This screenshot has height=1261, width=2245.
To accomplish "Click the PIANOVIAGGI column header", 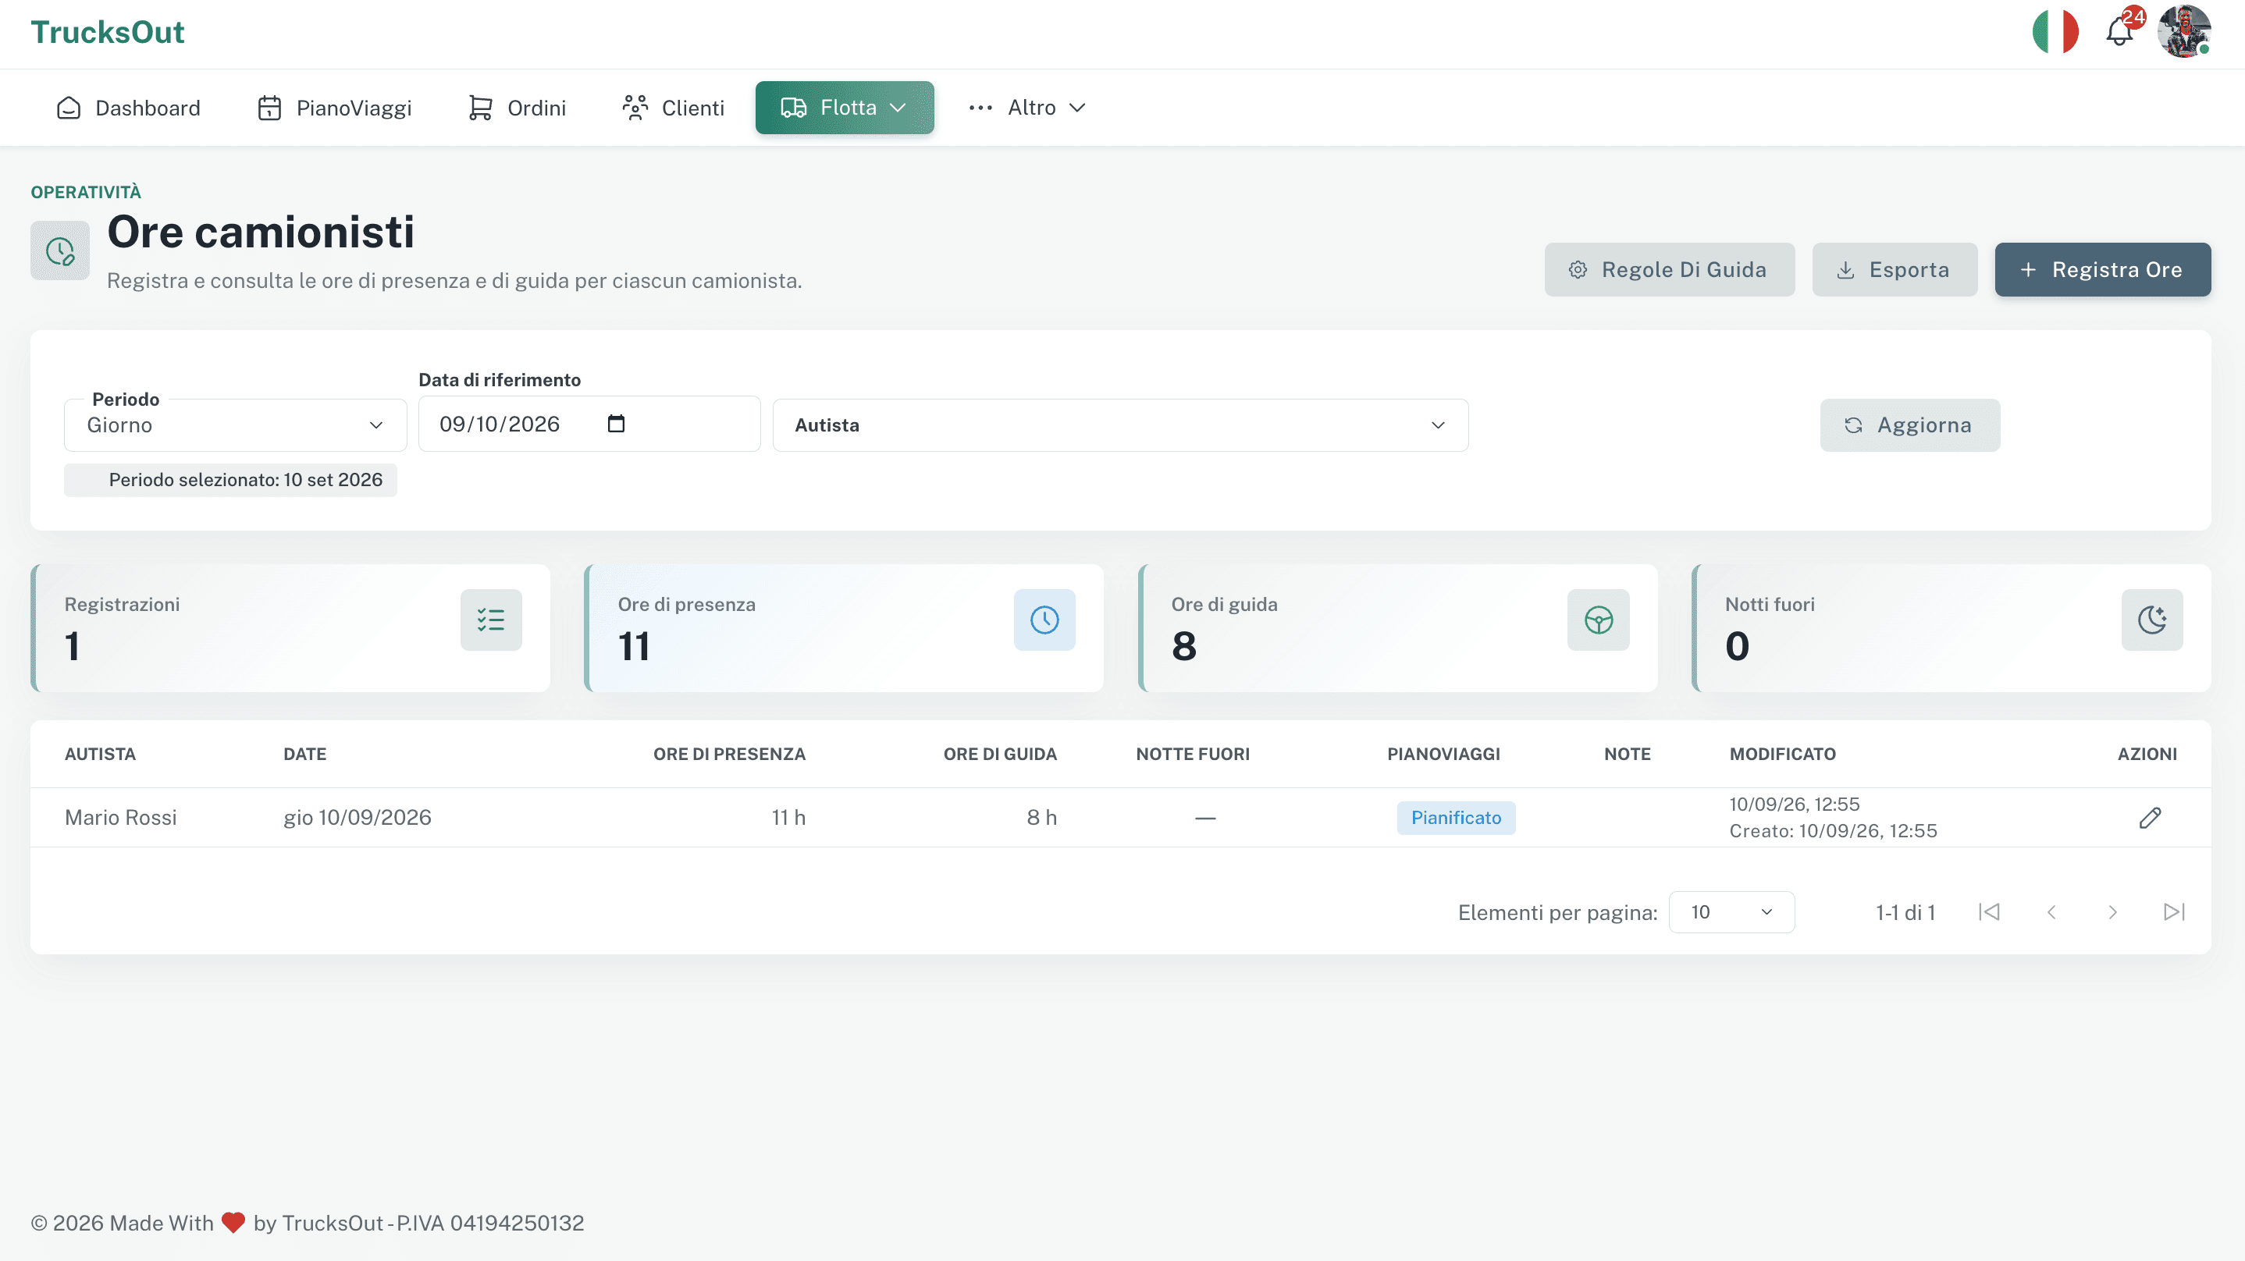I will [x=1443, y=754].
